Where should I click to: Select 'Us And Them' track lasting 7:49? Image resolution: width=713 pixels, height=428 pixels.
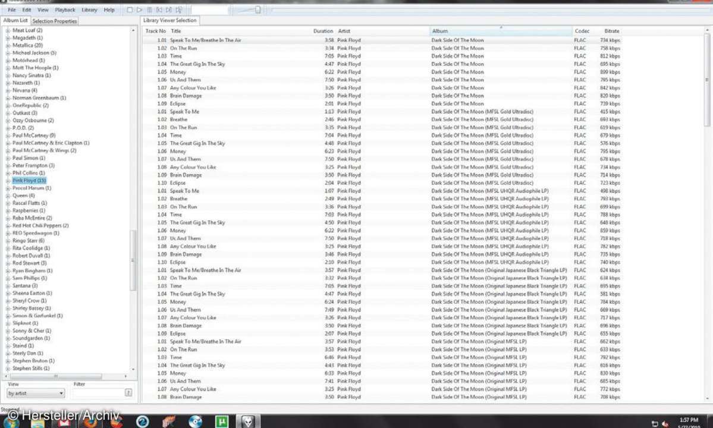[382, 310]
